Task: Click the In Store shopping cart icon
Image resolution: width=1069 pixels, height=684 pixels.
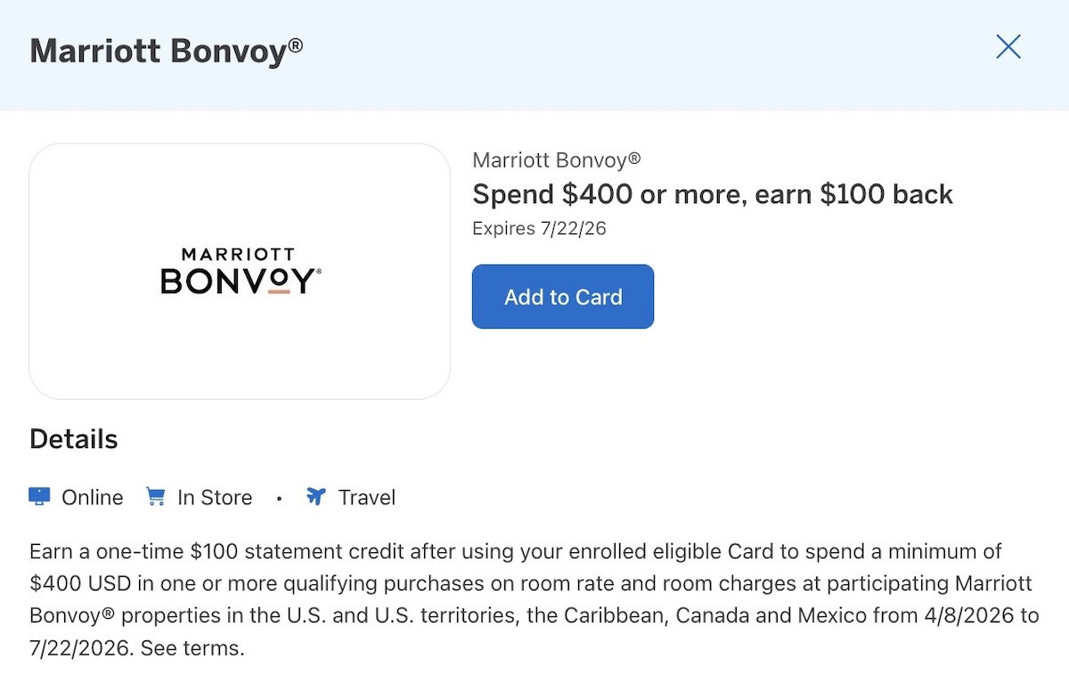Action: point(156,497)
